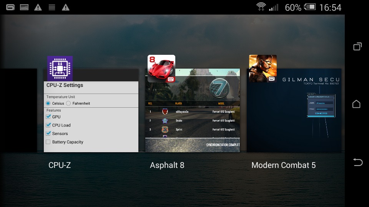Tap the clock showing 16:54

pyautogui.click(x=330, y=7)
